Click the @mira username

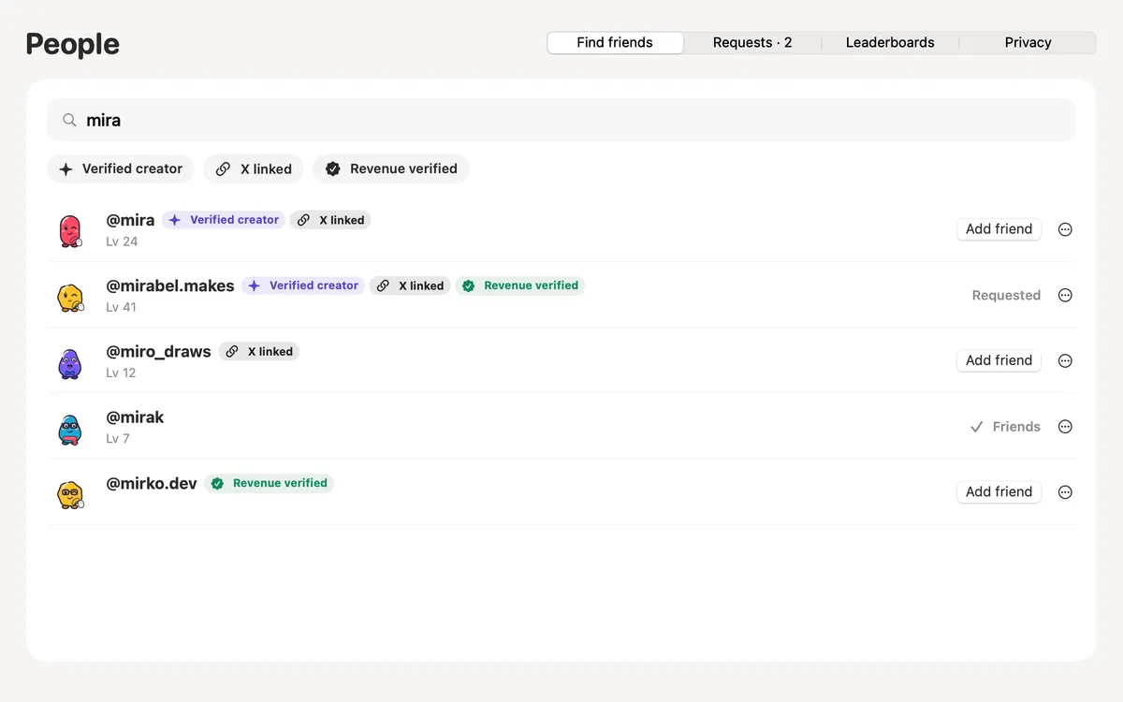pyautogui.click(x=130, y=220)
